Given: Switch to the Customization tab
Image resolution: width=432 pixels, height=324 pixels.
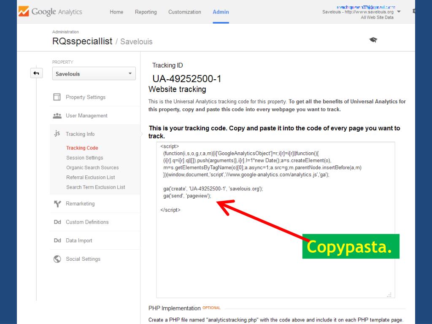Looking at the screenshot, I should coord(185,12).
